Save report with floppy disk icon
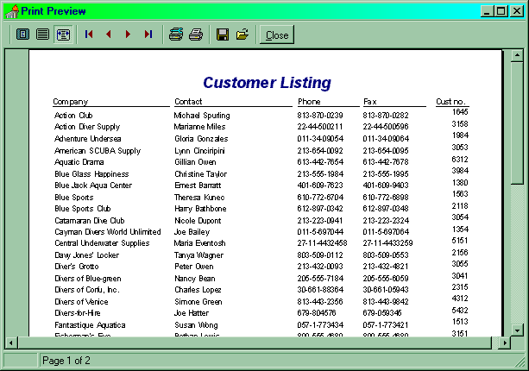 click(x=223, y=35)
